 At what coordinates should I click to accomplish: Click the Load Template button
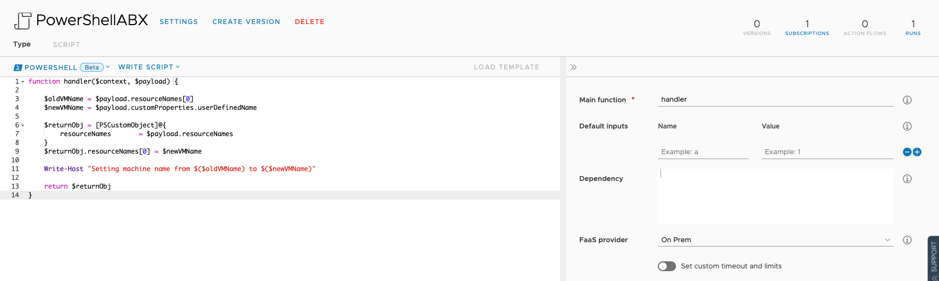tap(506, 67)
